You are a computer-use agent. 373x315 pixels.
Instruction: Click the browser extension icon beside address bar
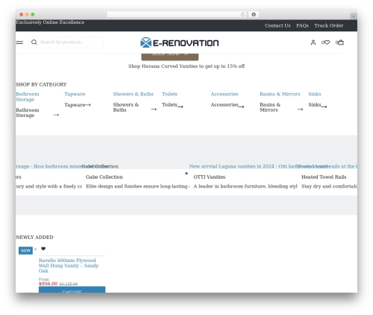(254, 14)
